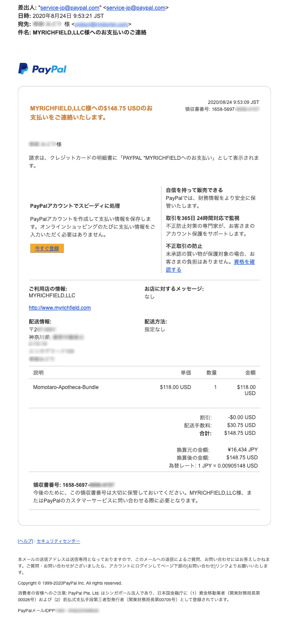The width and height of the screenshot is (288, 620).
Task: Visit the http://www.myrichfield.com link
Action: pos(60,308)
